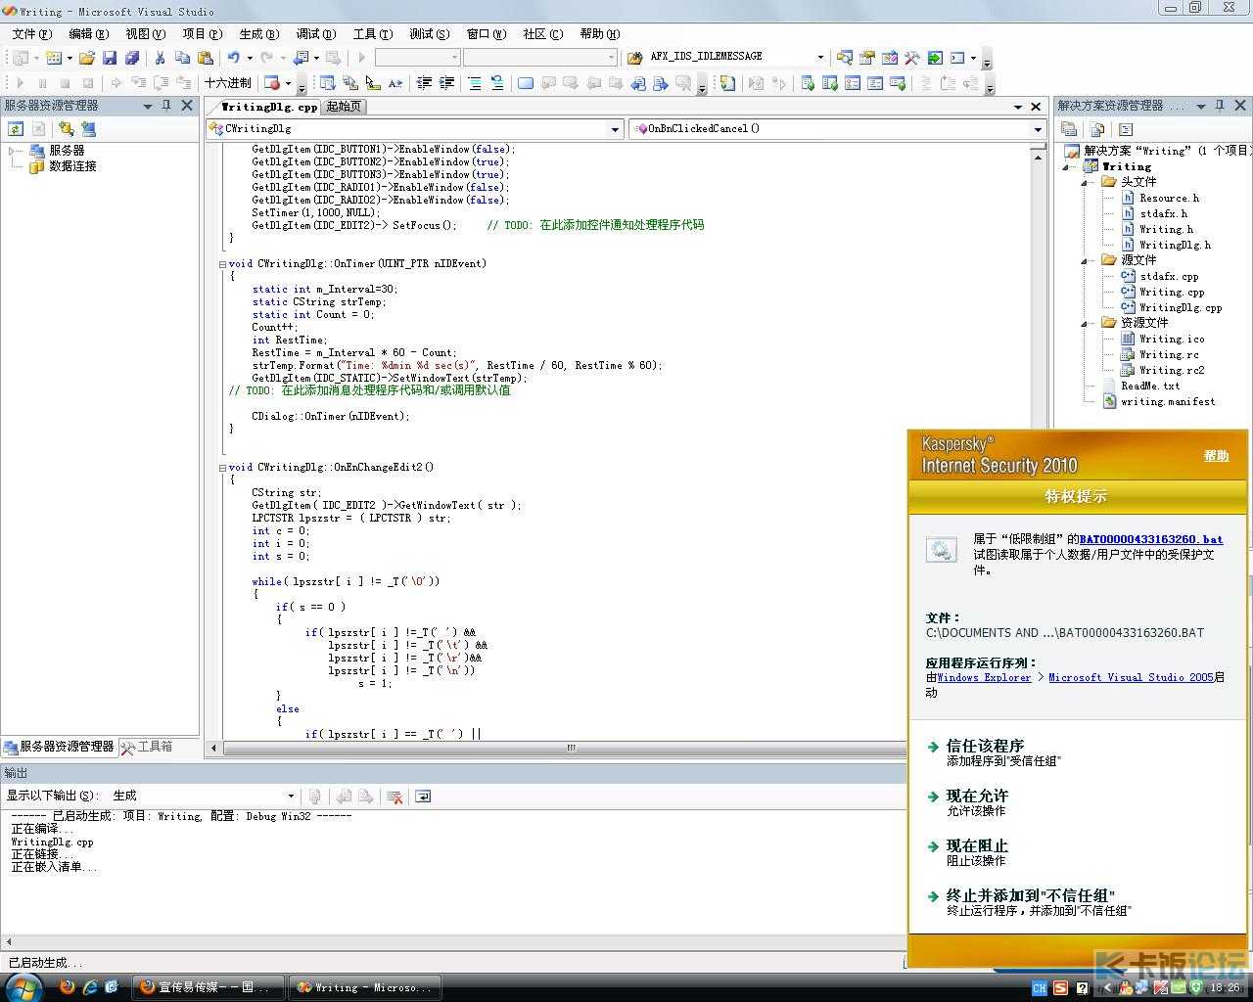Click Show All Files icon in Solution Explorer
Viewport: 1253px width, 1002px height.
point(1097,128)
